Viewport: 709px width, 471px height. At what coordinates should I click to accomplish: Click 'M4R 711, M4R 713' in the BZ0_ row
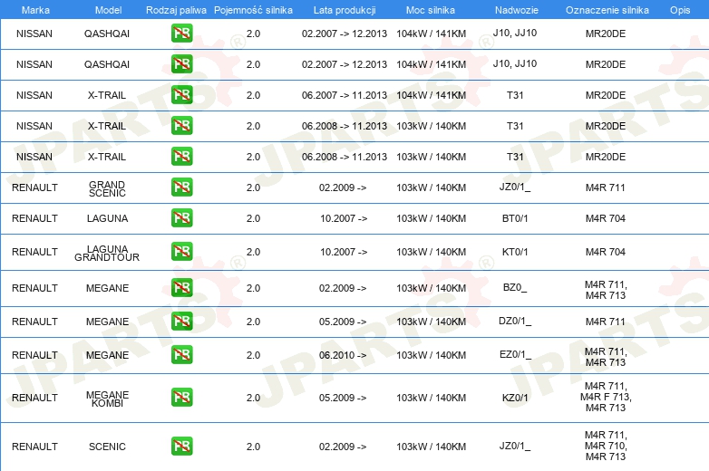pyautogui.click(x=606, y=290)
